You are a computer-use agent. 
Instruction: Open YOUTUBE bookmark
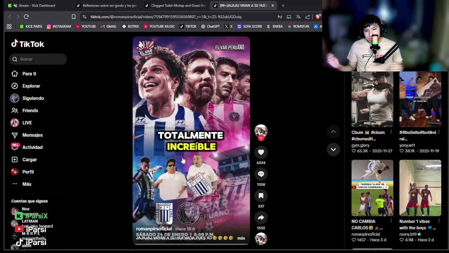click(86, 26)
